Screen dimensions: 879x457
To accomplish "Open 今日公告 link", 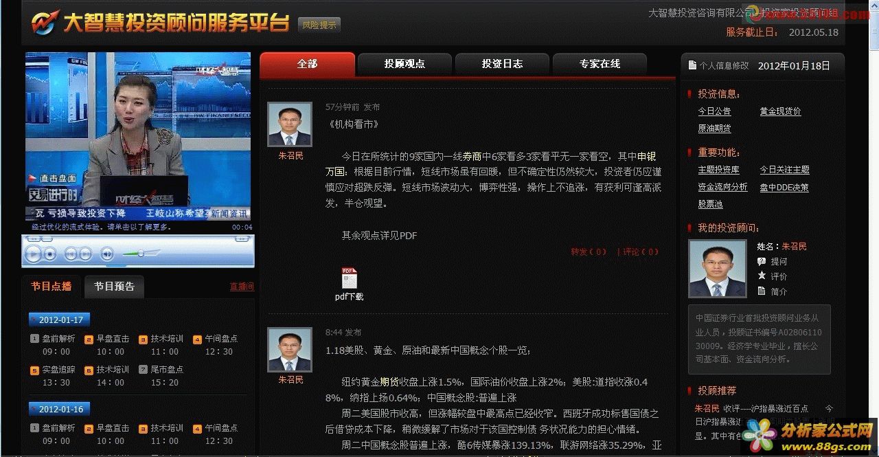I will click(714, 111).
